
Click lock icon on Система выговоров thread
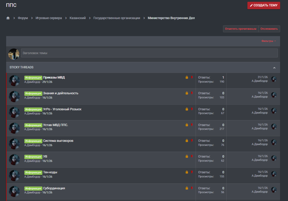tap(187, 141)
